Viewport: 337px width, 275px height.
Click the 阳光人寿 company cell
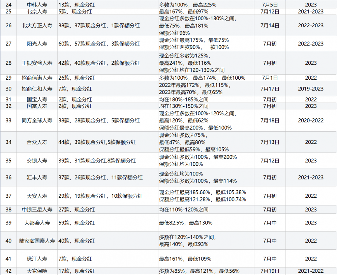(37, 44)
